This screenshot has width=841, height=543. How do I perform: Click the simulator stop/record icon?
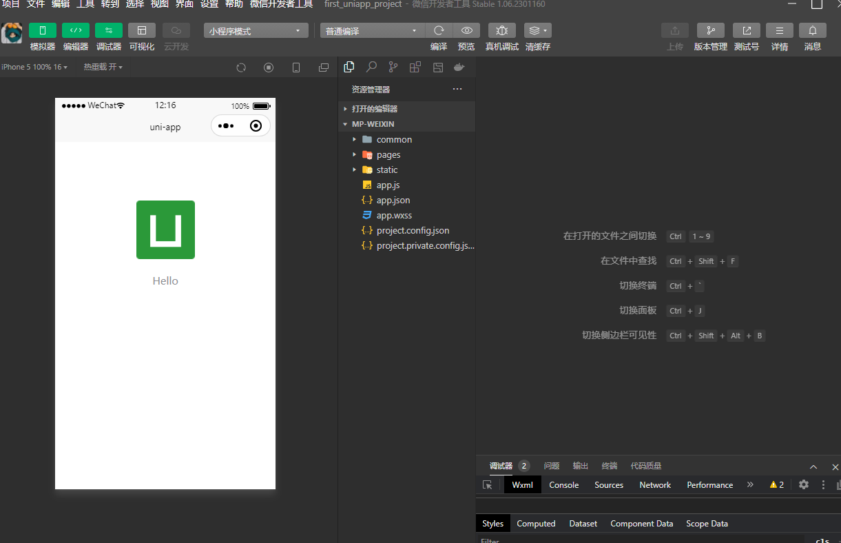pos(269,68)
